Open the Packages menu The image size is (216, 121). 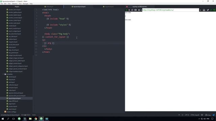[26, 4]
